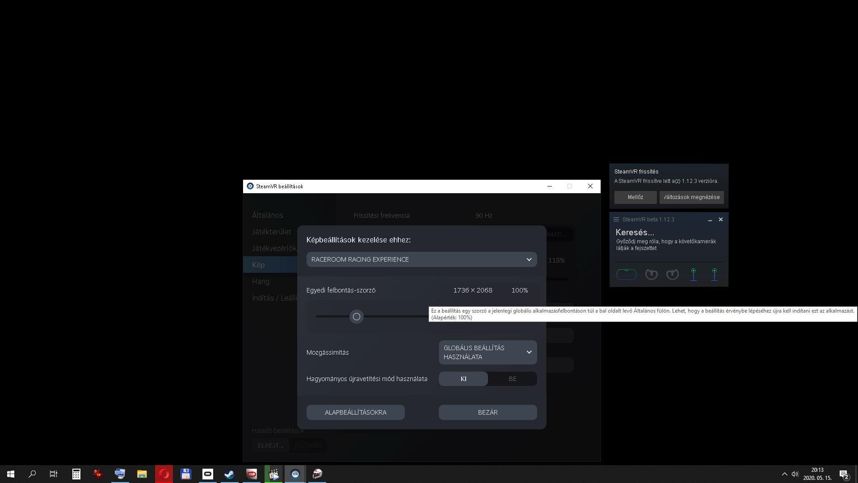Open the volume control in system tray

[x=795, y=474]
